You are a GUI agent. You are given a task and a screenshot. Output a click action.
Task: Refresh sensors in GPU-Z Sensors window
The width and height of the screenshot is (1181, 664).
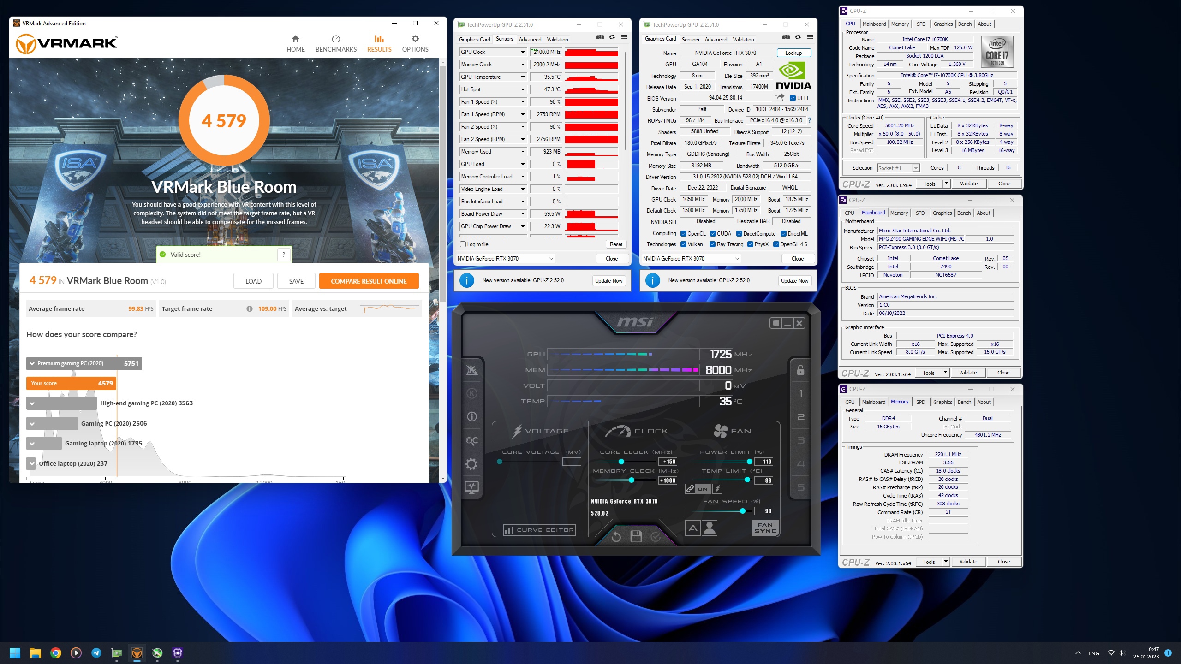coord(612,37)
